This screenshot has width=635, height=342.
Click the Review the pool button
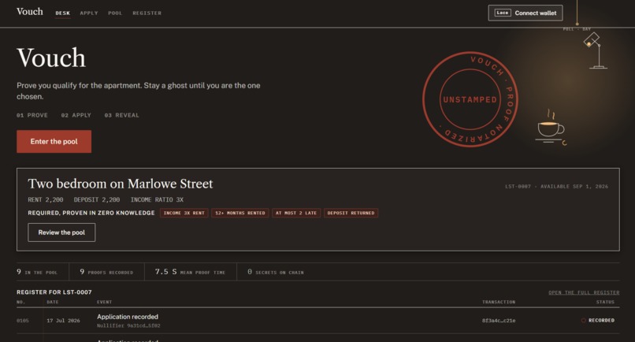coord(61,232)
